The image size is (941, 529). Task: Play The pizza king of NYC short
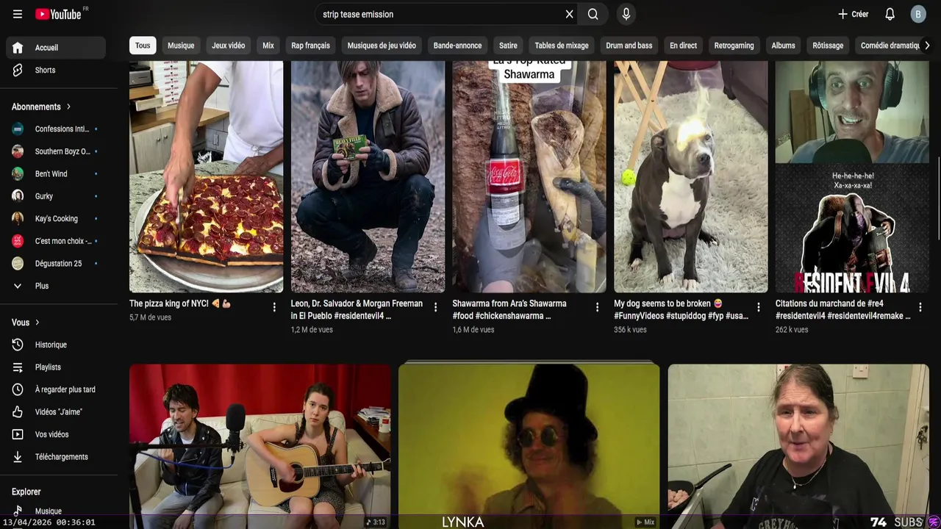click(x=206, y=176)
